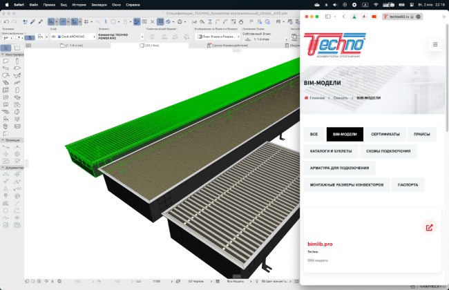Select the Arrow tool in the toolbox
Screen dimensions: 449x290
tap(6, 48)
